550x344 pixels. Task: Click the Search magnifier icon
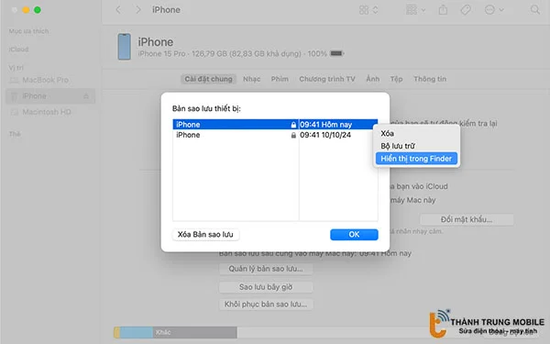pyautogui.click(x=535, y=10)
